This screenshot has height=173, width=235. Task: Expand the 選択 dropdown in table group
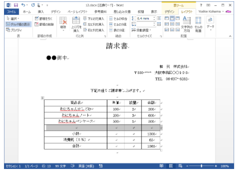tap(13, 19)
